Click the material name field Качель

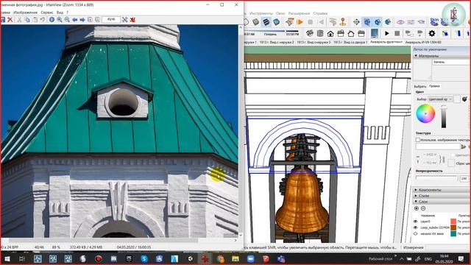(x=450, y=62)
